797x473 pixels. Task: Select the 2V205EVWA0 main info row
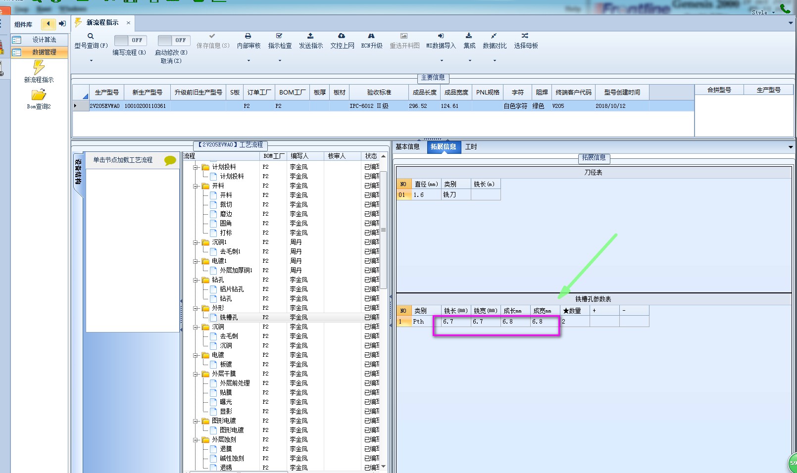[x=384, y=106]
